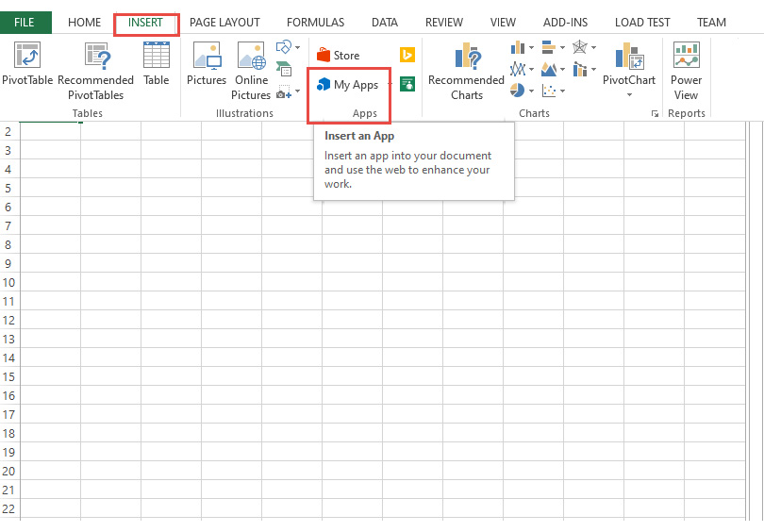Image resolution: width=764 pixels, height=532 pixels.
Task: Click the combo chart icon
Action: tap(580, 69)
